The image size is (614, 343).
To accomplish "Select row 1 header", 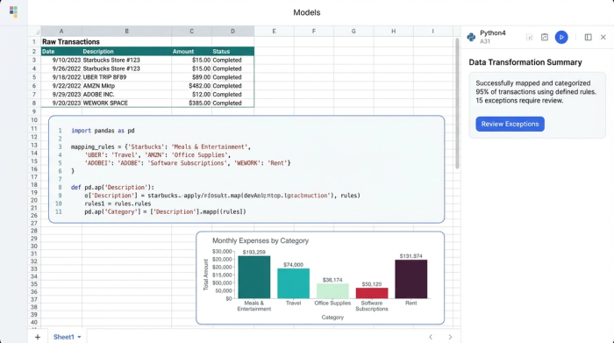I will coord(34,42).
